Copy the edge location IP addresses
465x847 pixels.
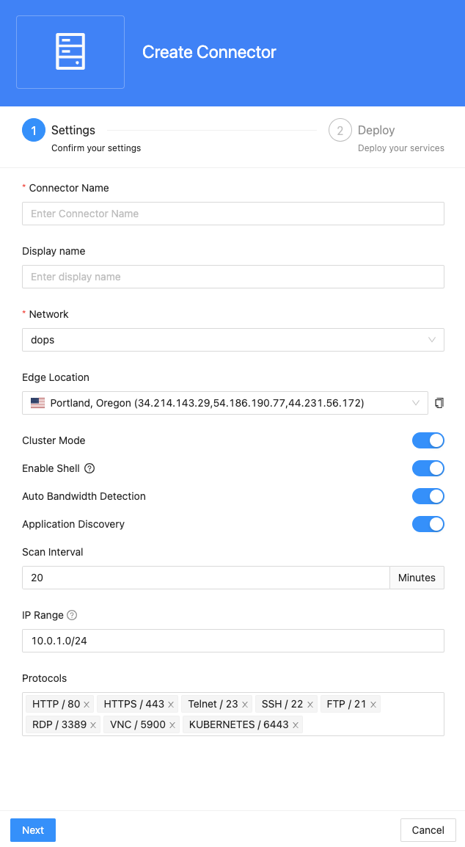point(439,403)
